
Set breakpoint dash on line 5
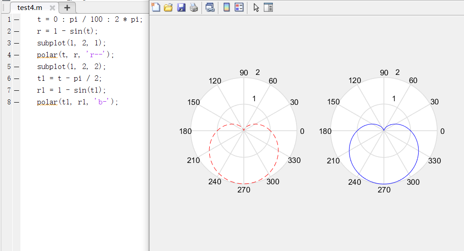pyautogui.click(x=16, y=67)
